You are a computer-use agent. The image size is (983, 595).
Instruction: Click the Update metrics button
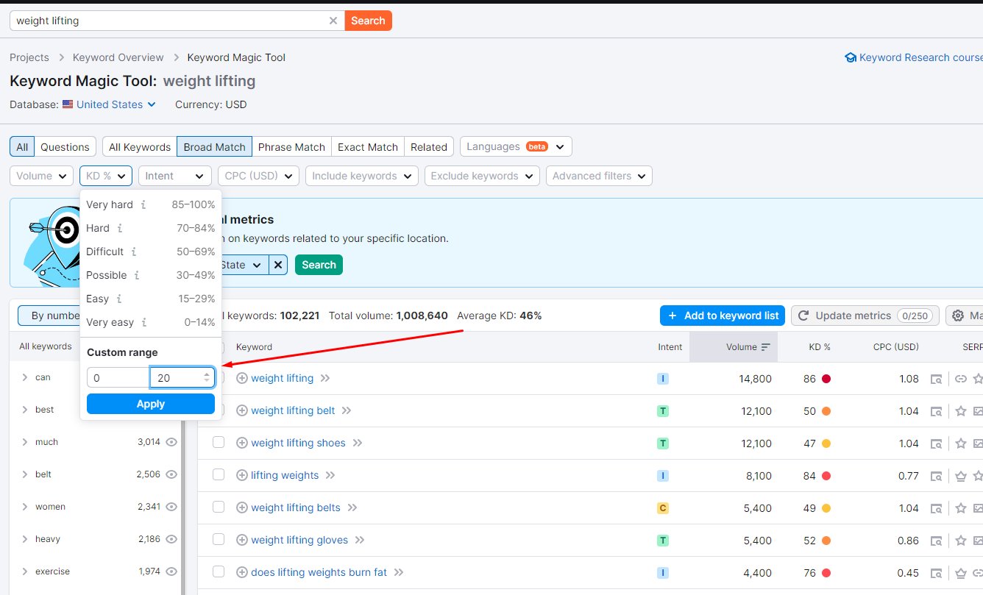(865, 316)
